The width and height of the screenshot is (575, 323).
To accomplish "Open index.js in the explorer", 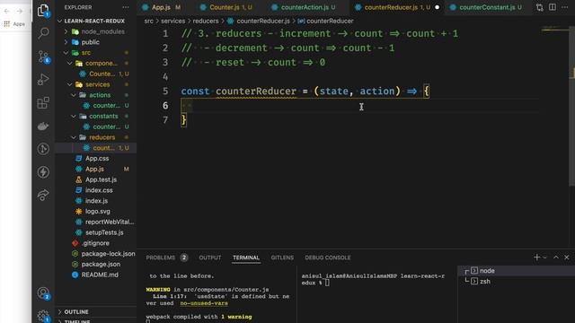I will pyautogui.click(x=96, y=201).
